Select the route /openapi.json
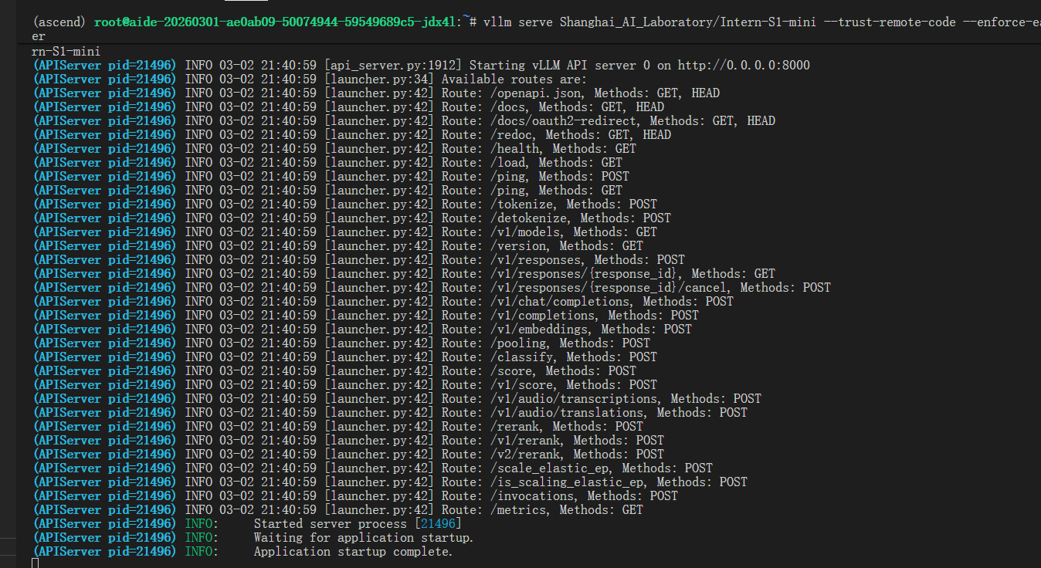Screen dimensions: 1041x568 pos(535,93)
